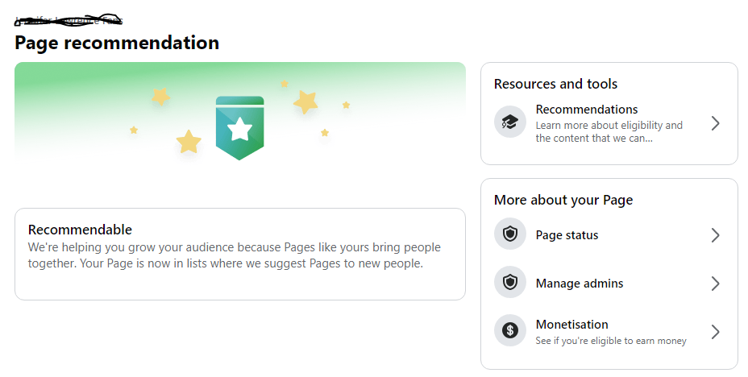Click the graduation cap Recommendations icon
This screenshot has height=377, width=748.
(x=510, y=122)
